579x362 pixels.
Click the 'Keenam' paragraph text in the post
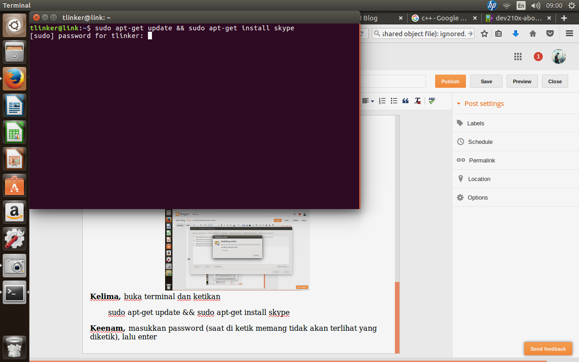click(x=233, y=332)
